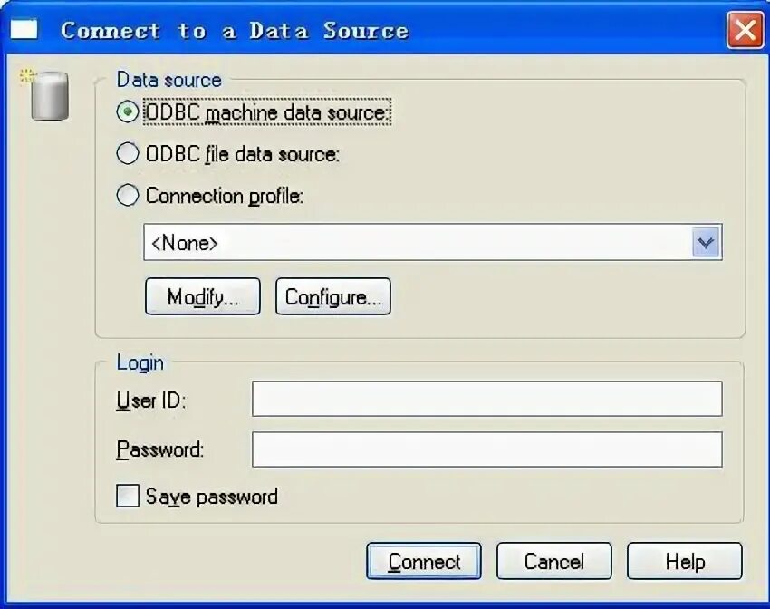Click the Login group heading

[x=140, y=362]
